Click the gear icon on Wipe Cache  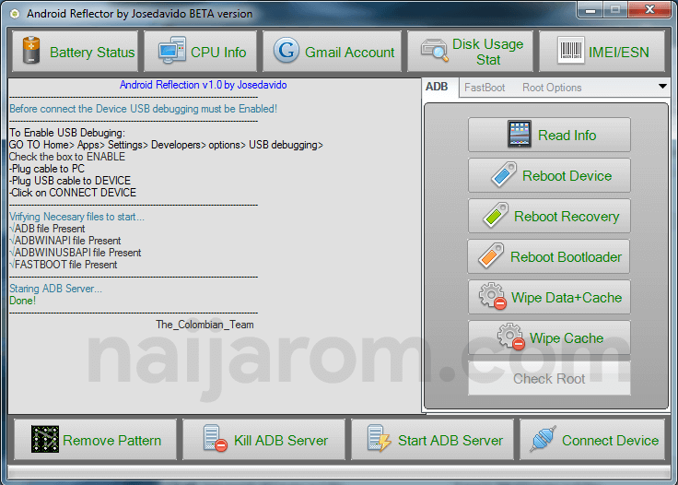511,337
